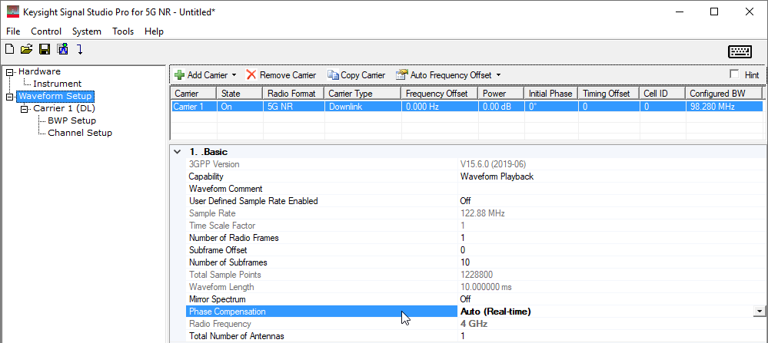
Task: Click the Timing Offset column header
Action: [x=608, y=94]
